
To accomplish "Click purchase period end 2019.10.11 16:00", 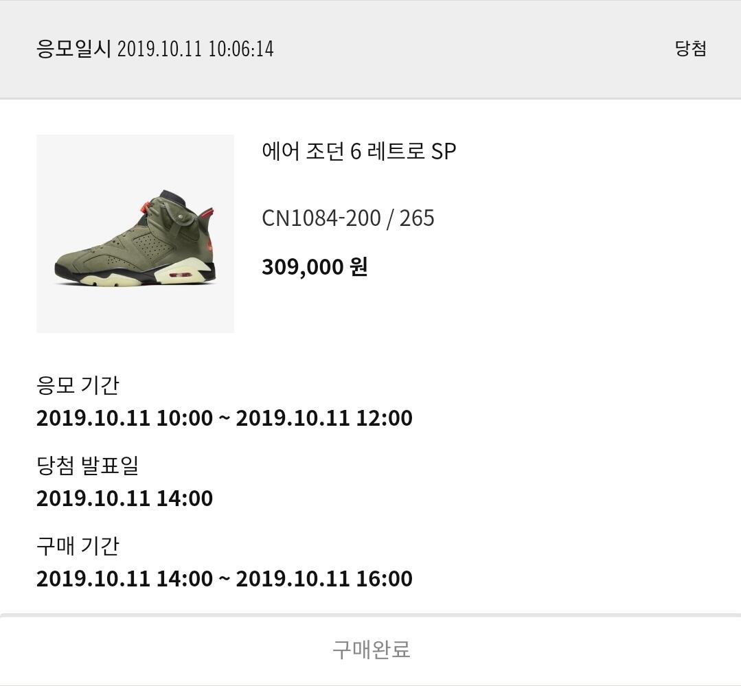I will point(324,579).
